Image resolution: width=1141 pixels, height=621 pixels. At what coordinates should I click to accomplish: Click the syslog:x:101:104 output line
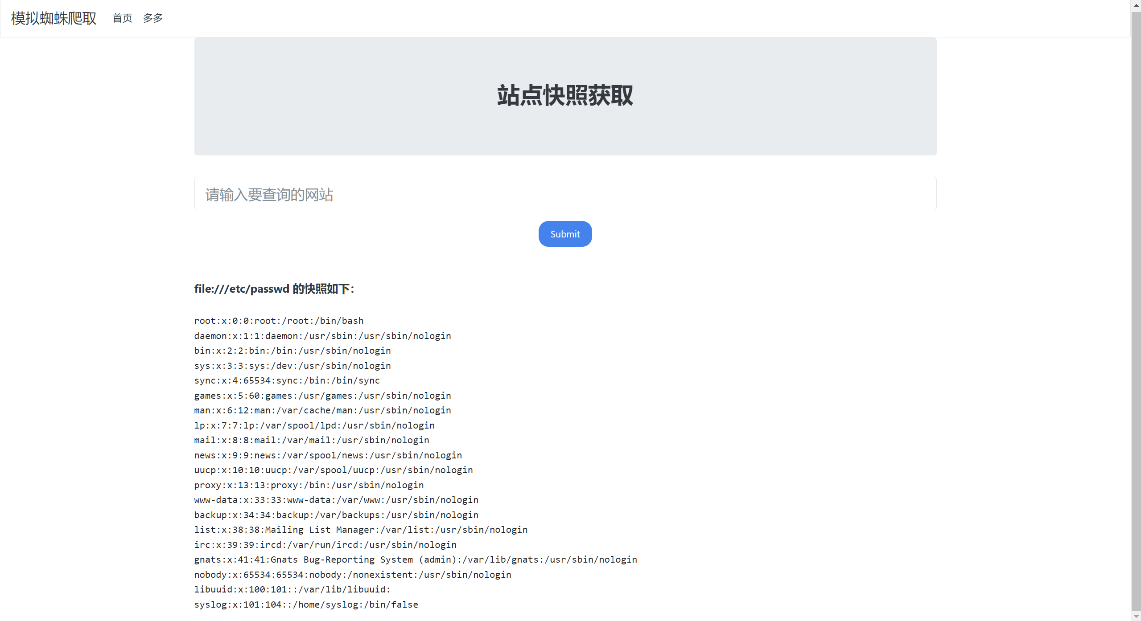coord(306,605)
